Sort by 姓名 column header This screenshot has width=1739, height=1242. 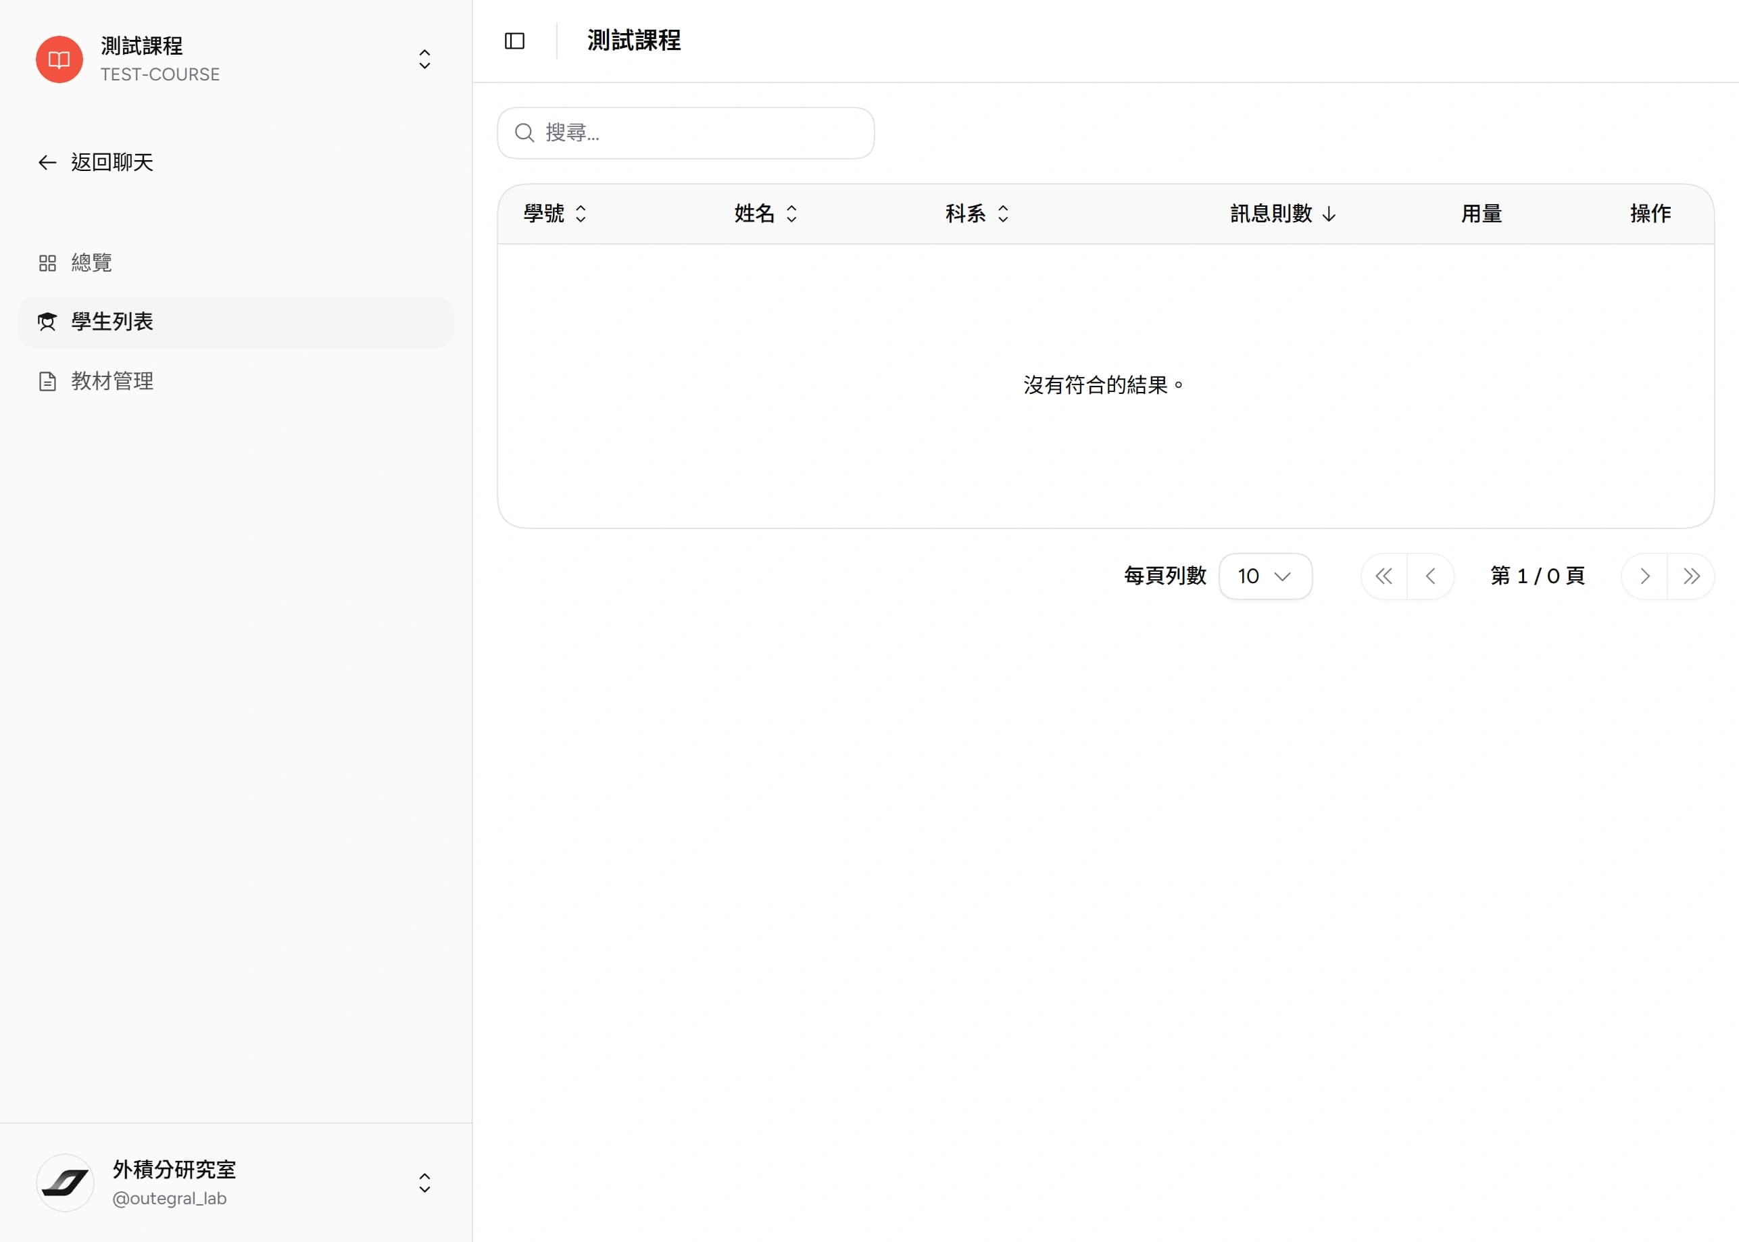point(766,214)
